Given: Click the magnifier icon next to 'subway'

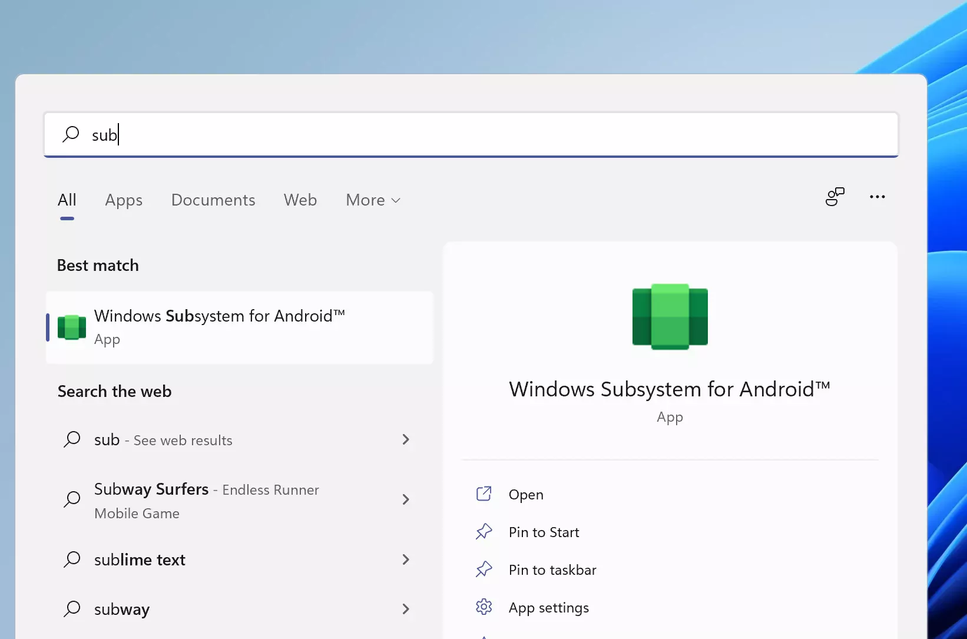Looking at the screenshot, I should point(72,609).
